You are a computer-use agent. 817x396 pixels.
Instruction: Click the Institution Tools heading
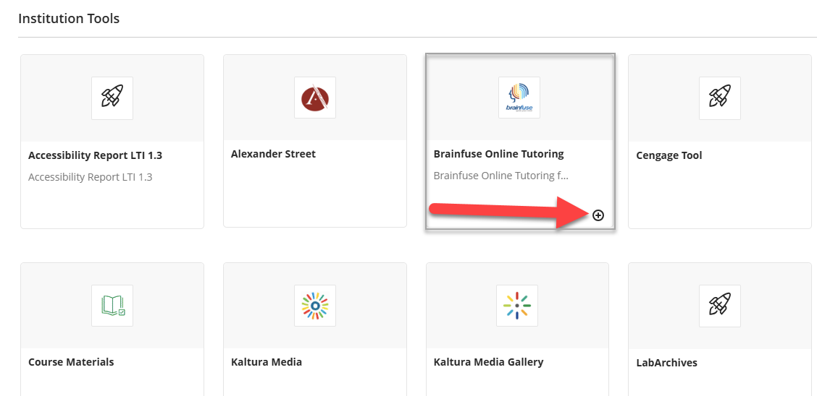[x=69, y=19]
